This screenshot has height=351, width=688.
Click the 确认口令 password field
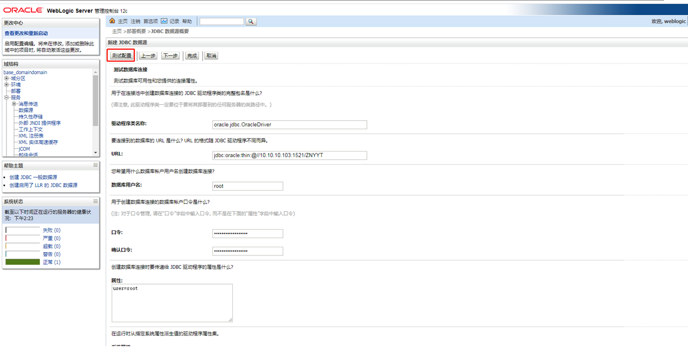click(x=248, y=251)
